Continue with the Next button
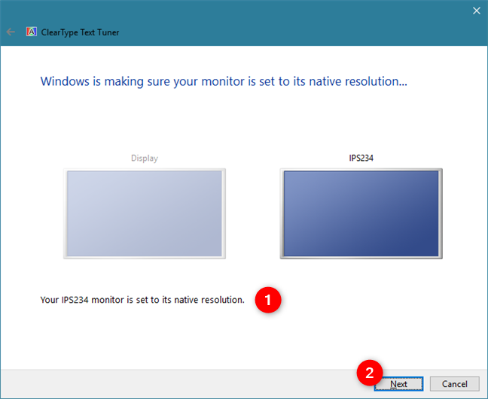The image size is (488, 399). pos(398,384)
